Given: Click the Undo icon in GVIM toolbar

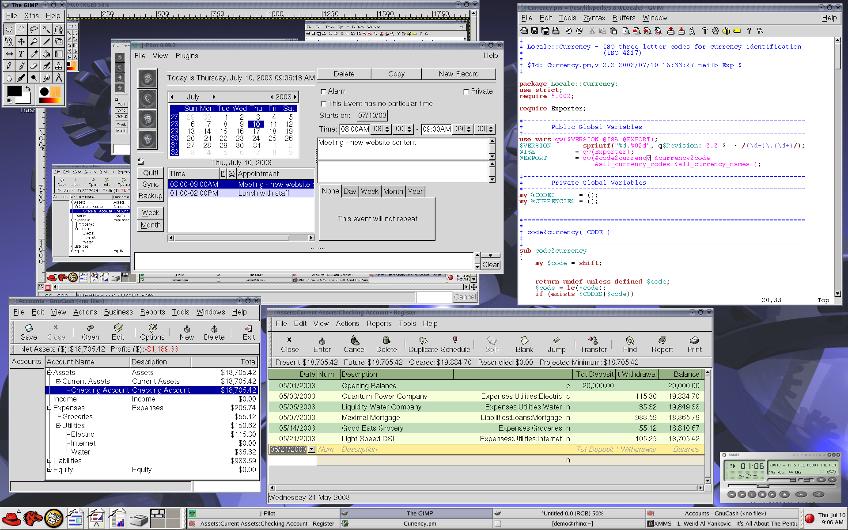Looking at the screenshot, I should click(568, 31).
